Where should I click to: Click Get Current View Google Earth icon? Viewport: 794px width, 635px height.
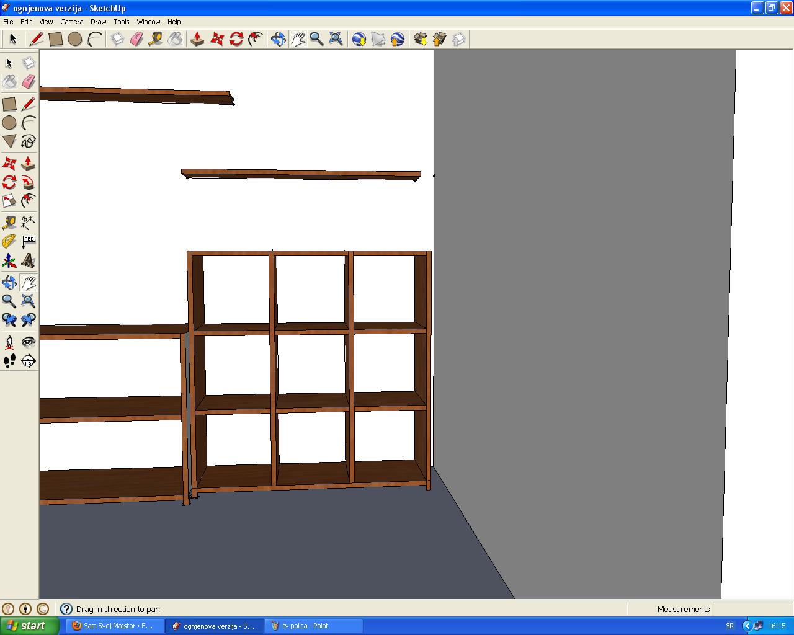359,39
